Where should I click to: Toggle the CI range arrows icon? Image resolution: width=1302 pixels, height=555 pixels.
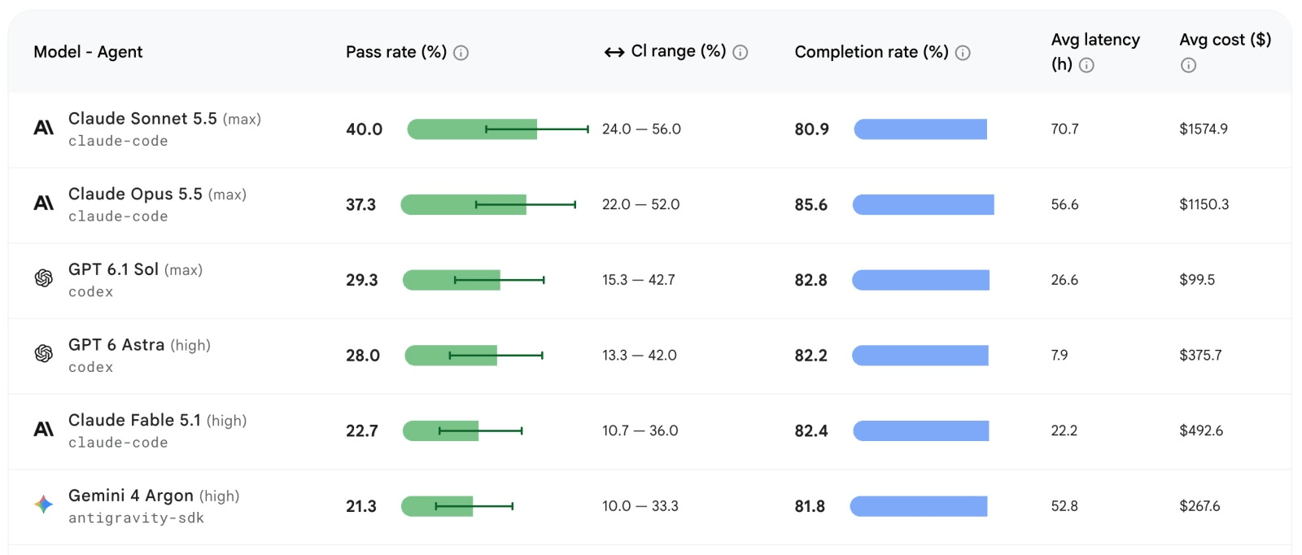(614, 53)
